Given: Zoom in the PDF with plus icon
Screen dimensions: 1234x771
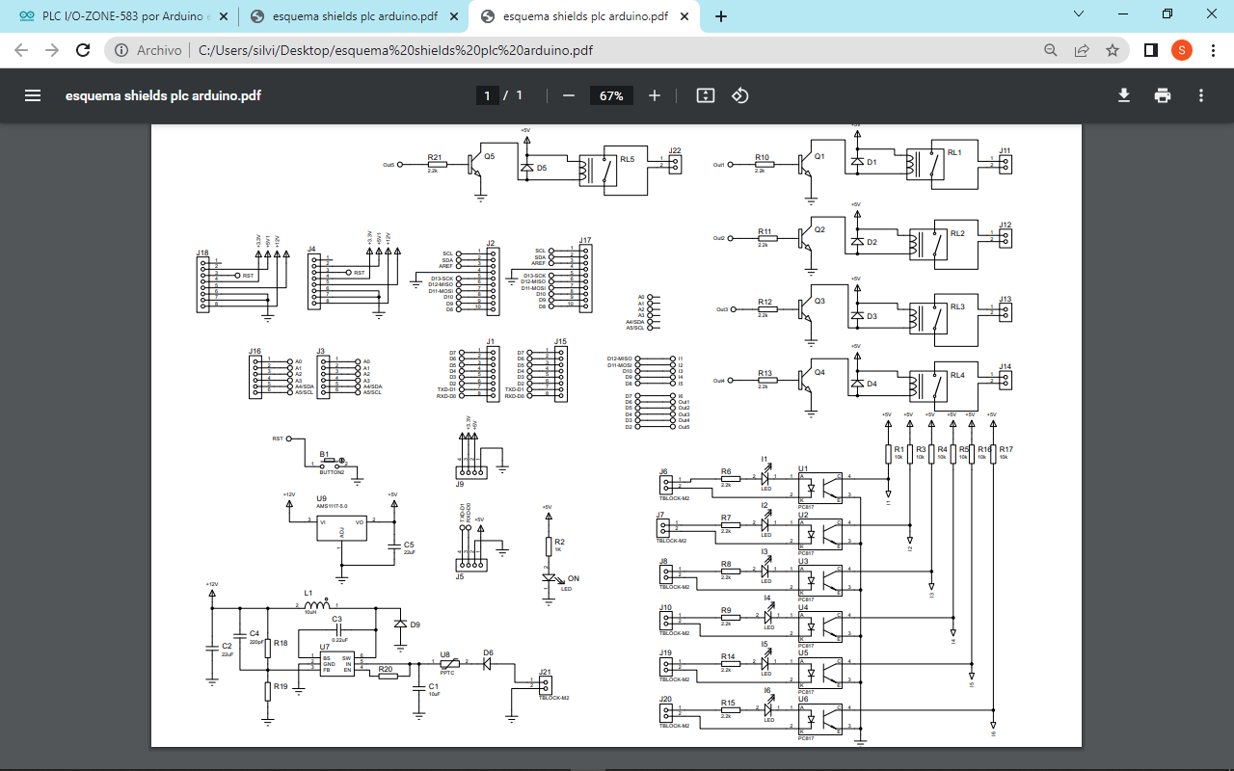Looking at the screenshot, I should click(655, 95).
